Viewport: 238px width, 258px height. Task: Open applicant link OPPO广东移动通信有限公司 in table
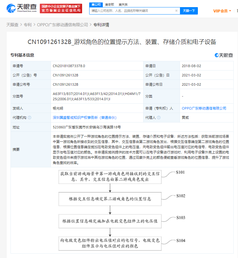pyautogui.click(x=204, y=108)
